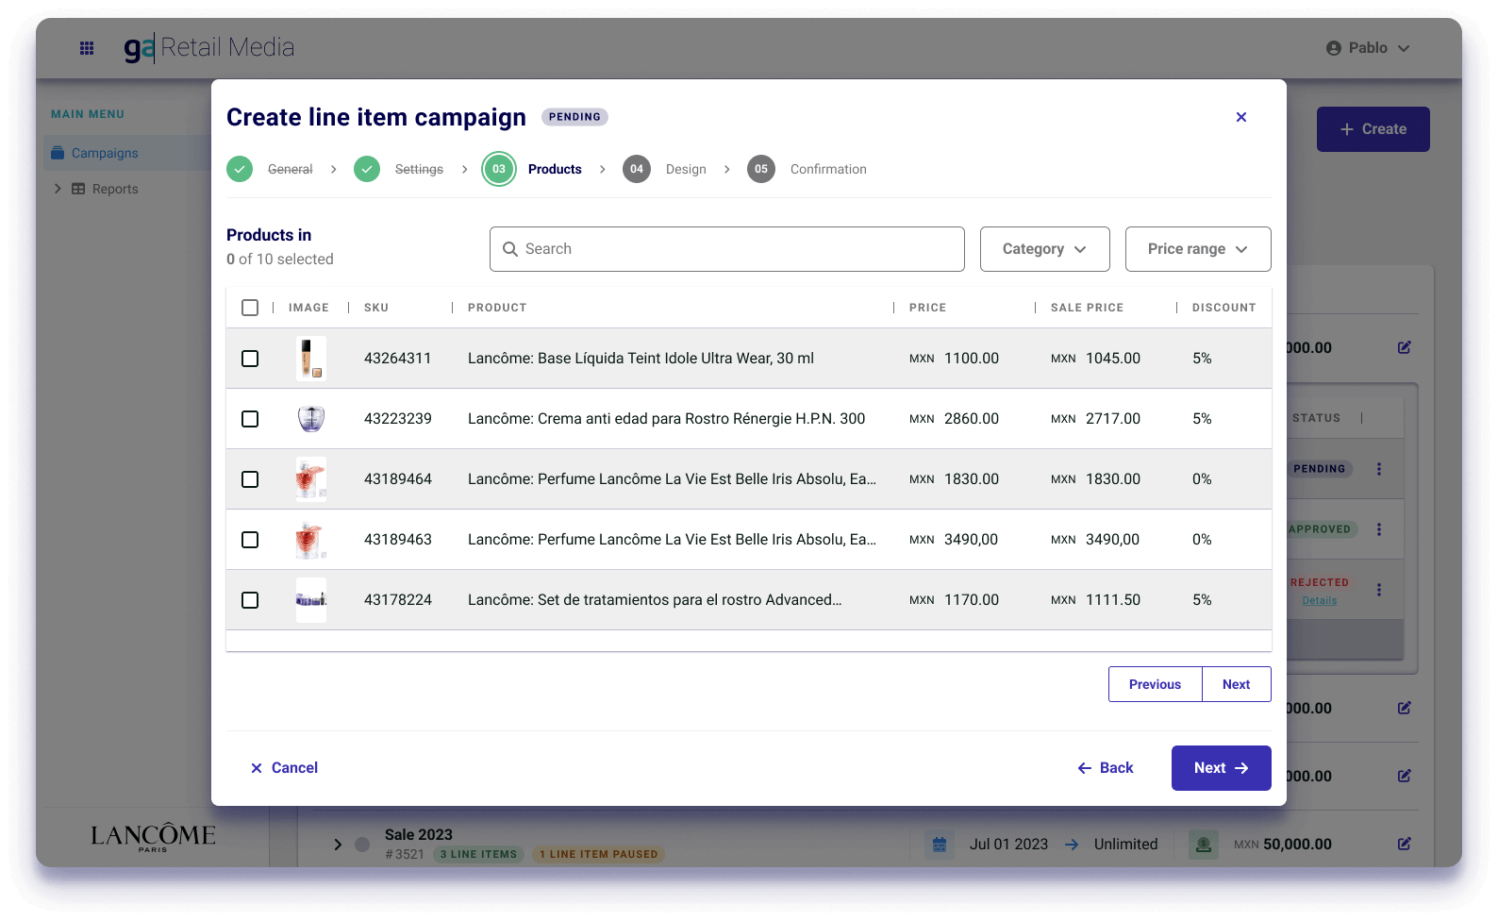Open kebab menu for the Rejected line item

1379,590
